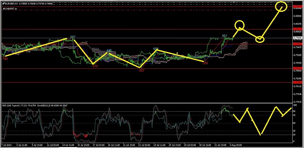This screenshot has width=304, height=148.
Task: Click the 653 swing high label
Action: 156,49
